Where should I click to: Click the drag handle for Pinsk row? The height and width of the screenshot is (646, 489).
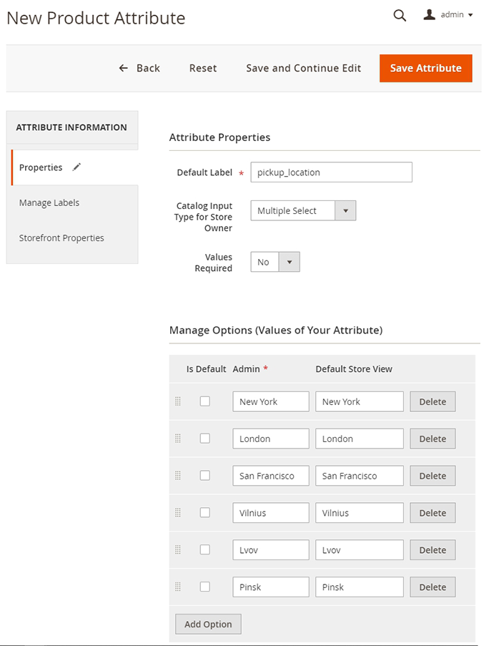pos(178,587)
